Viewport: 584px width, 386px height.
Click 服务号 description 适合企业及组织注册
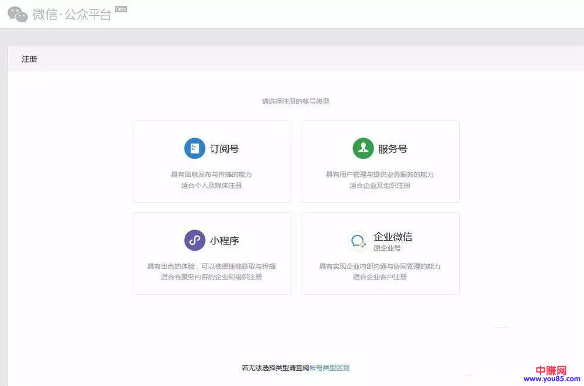380,186
